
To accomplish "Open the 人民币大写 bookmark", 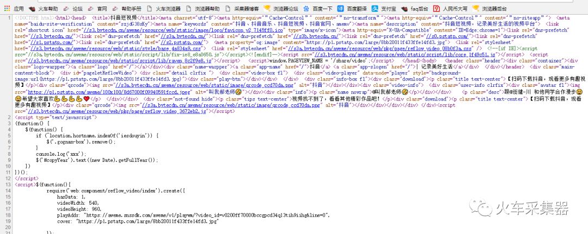I will [450, 8].
